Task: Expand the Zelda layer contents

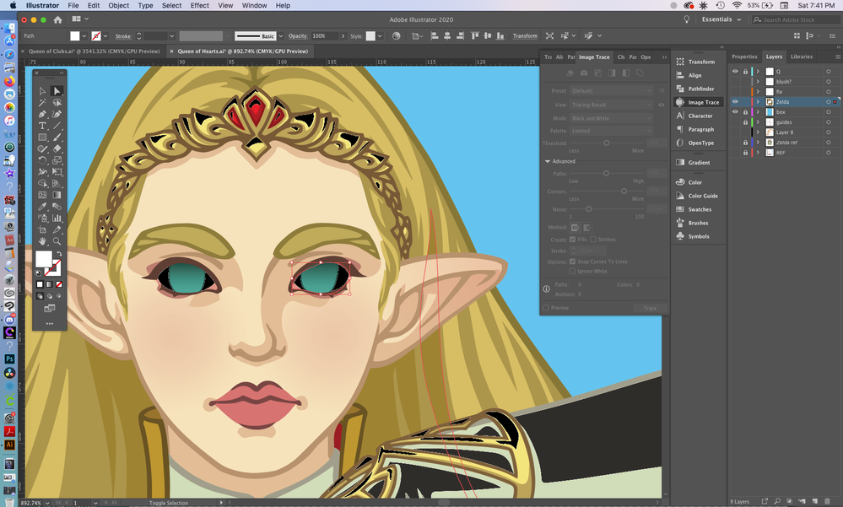Action: [x=758, y=101]
